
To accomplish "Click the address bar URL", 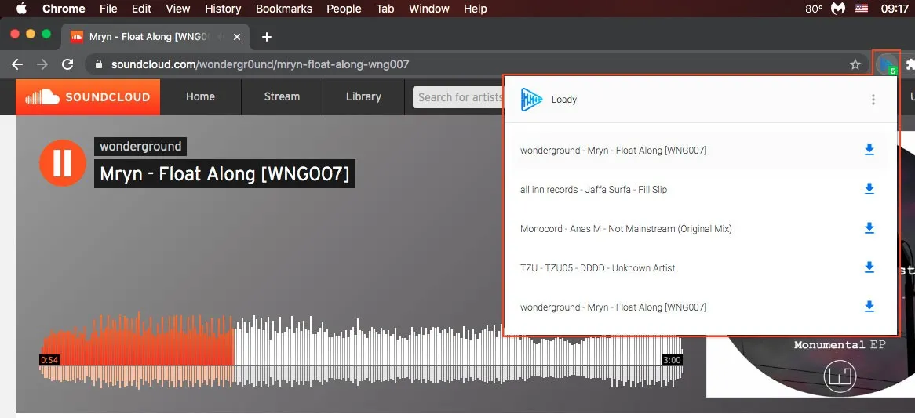I will pyautogui.click(x=261, y=64).
